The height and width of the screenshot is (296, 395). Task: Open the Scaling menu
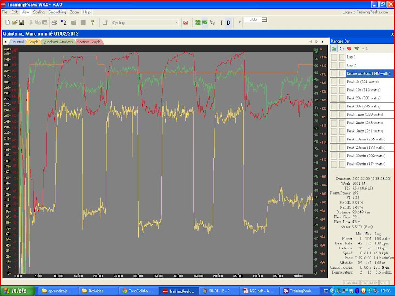(x=39, y=12)
